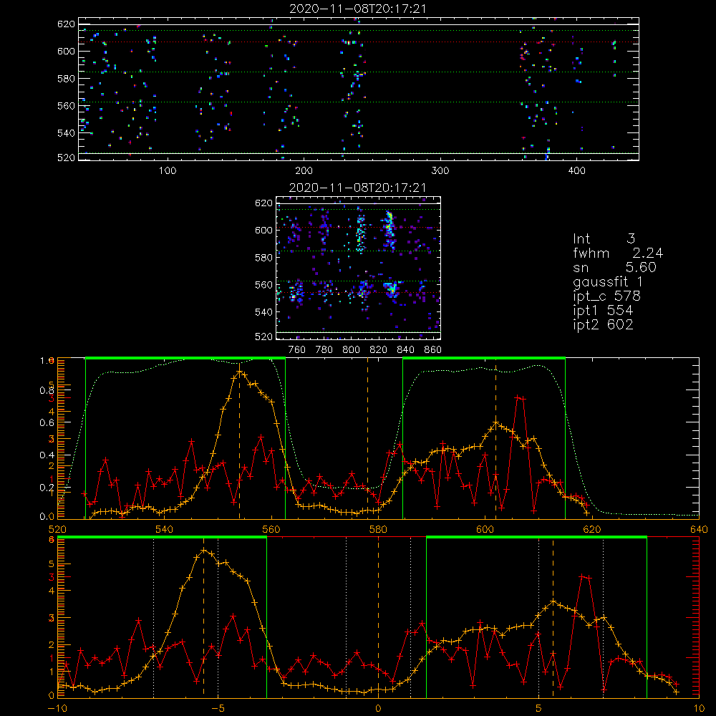
Task: Click the 300 tick label on the wide image
Action: (x=440, y=171)
